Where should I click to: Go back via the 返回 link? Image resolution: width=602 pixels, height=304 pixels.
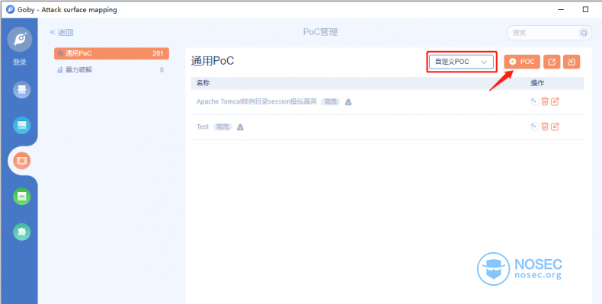point(62,33)
